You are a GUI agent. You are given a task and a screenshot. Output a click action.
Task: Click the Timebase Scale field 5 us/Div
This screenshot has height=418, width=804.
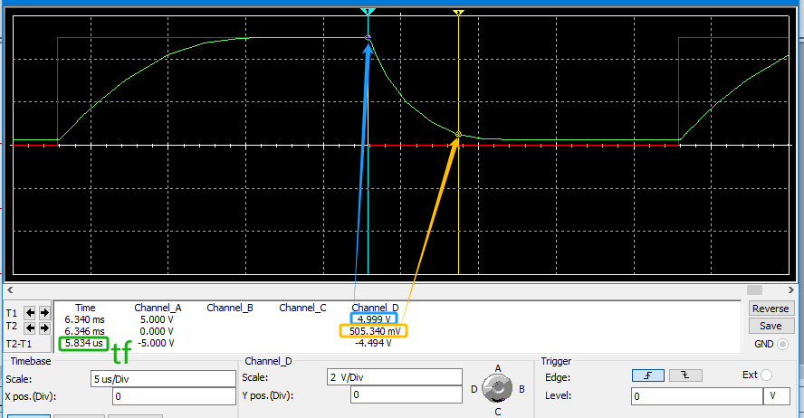point(163,379)
